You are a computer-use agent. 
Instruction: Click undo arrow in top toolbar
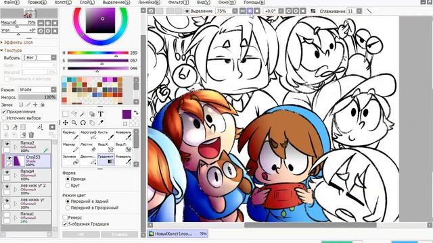[x=151, y=11]
